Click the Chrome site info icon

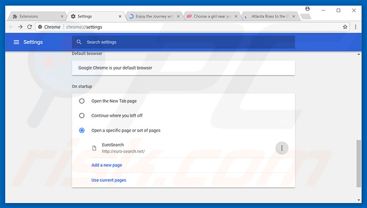(40, 27)
